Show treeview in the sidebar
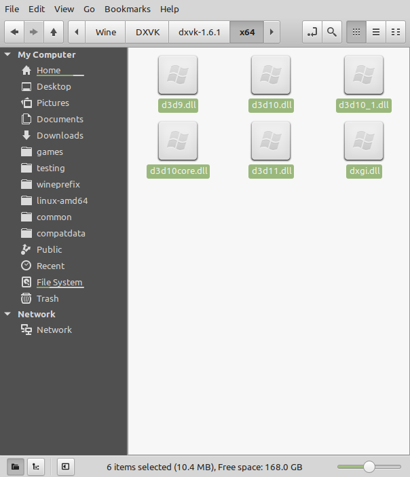410x477 pixels. click(36, 466)
